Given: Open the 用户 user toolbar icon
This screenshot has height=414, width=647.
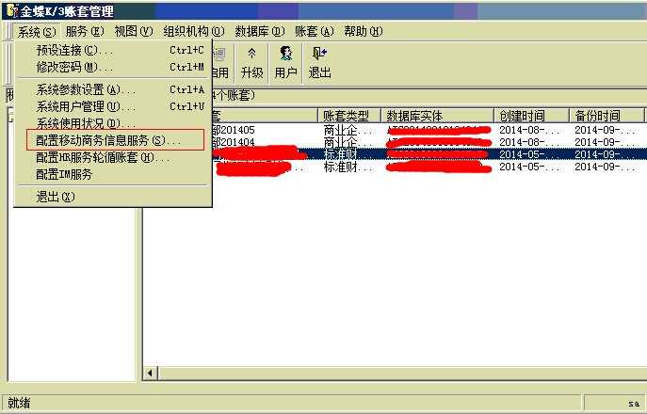Looking at the screenshot, I should pos(285,63).
